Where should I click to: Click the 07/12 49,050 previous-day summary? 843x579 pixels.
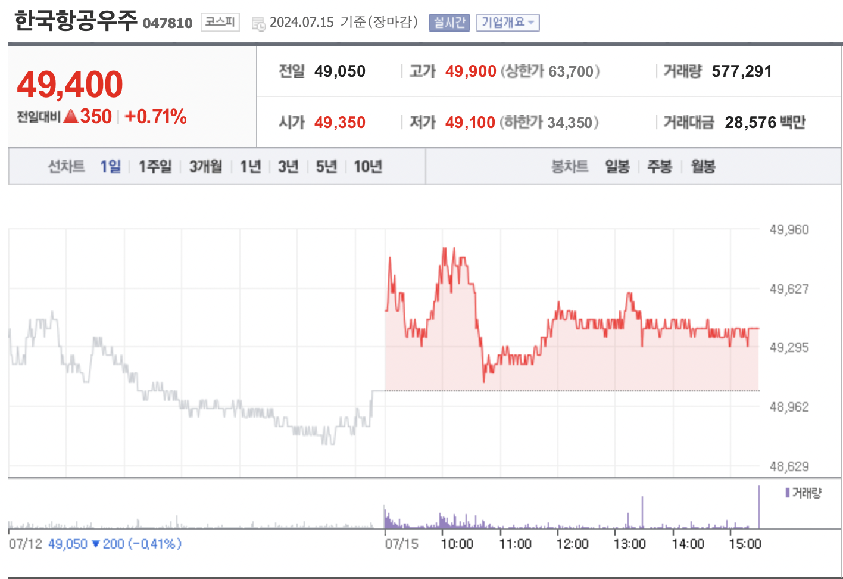(x=95, y=544)
